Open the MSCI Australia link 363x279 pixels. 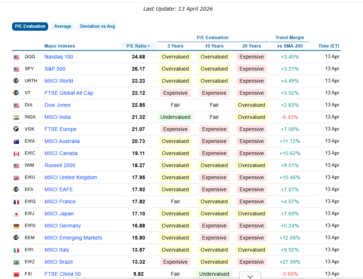click(62, 141)
